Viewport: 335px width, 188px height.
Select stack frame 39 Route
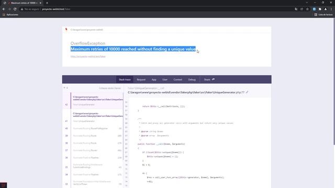coord(93,136)
